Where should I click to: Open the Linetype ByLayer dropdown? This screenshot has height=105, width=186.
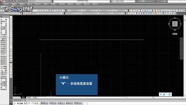(90, 13)
